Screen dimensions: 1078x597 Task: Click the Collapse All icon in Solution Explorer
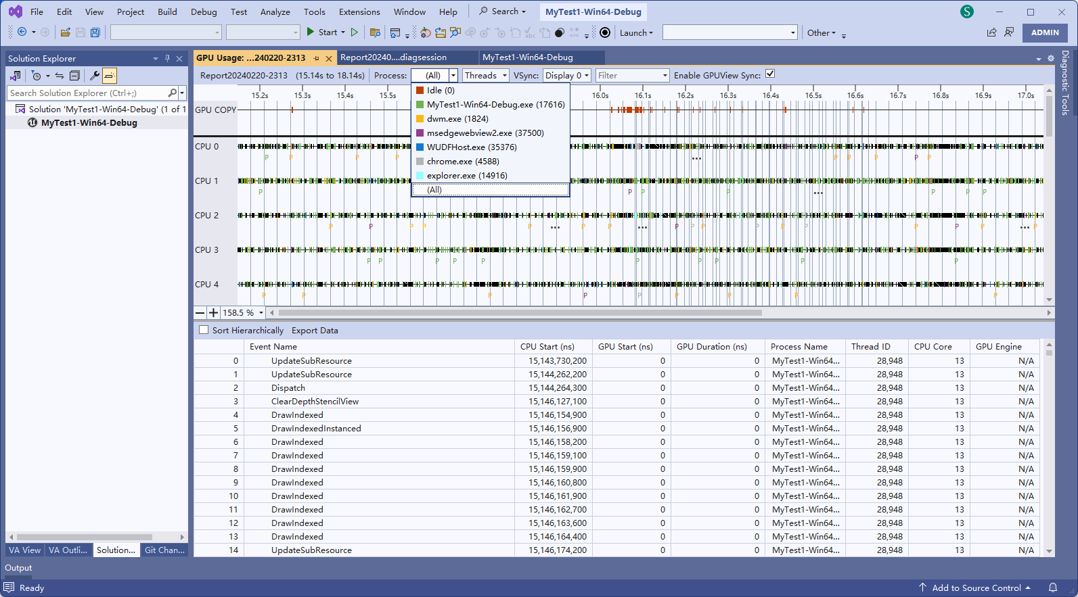75,76
